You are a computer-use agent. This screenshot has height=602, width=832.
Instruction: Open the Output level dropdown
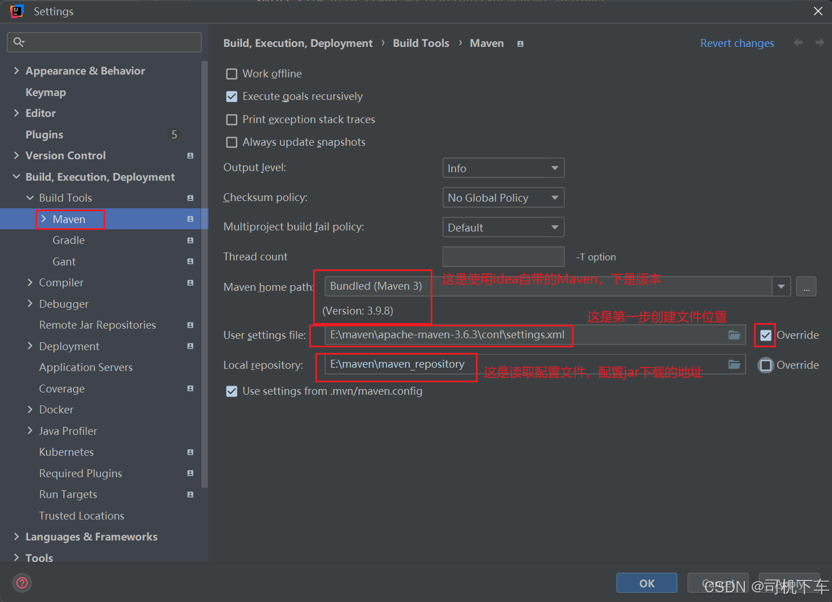coord(503,168)
